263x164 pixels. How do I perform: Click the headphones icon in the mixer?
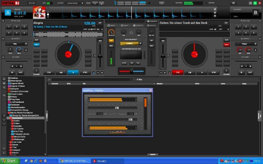point(131,32)
